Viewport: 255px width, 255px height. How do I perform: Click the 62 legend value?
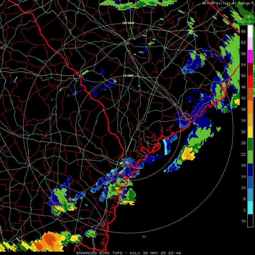[243, 42]
